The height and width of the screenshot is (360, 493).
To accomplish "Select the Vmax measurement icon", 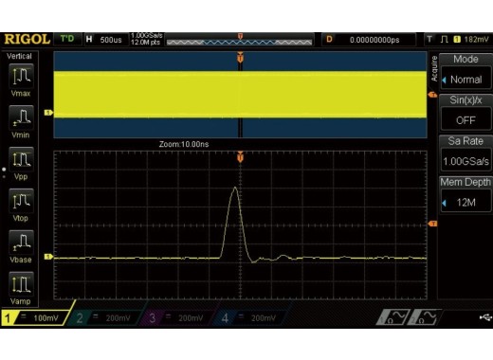I will click(21, 76).
